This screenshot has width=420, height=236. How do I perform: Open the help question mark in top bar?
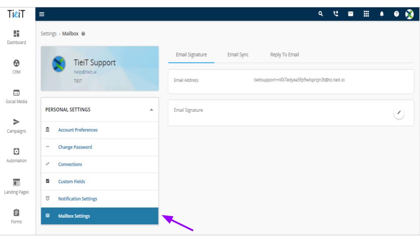point(396,14)
